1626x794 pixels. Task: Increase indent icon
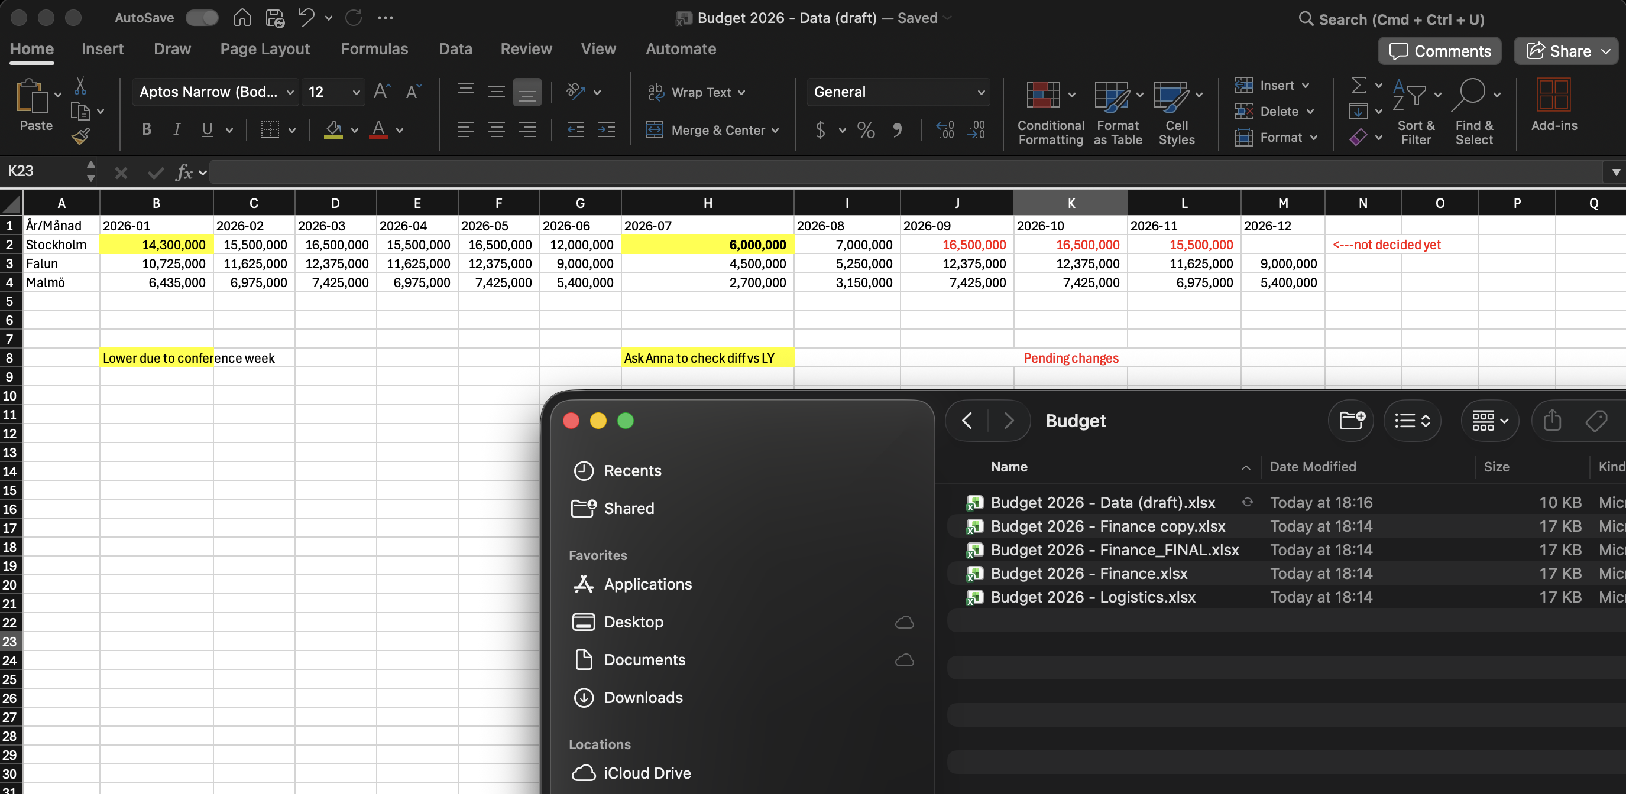pyautogui.click(x=607, y=130)
